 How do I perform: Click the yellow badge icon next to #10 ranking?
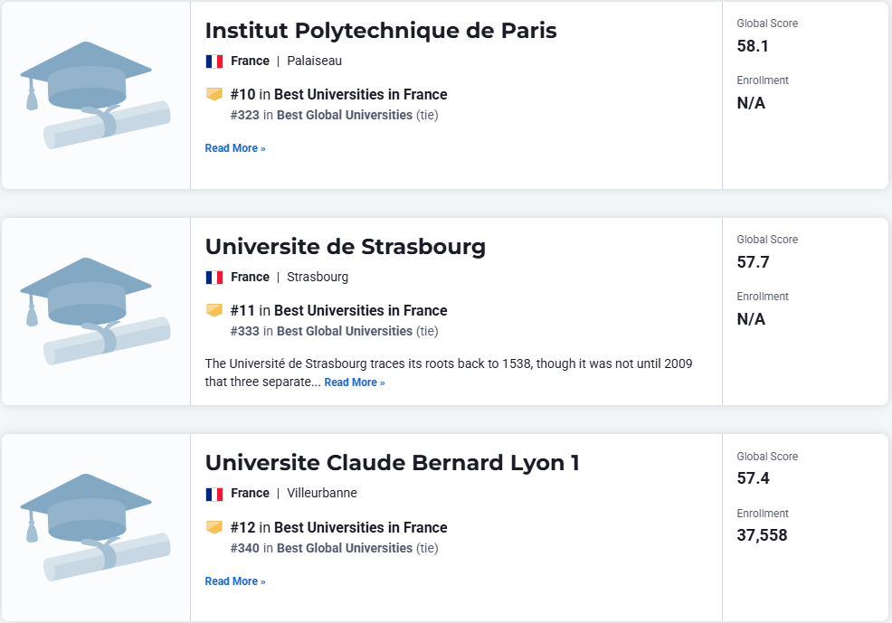(x=214, y=94)
